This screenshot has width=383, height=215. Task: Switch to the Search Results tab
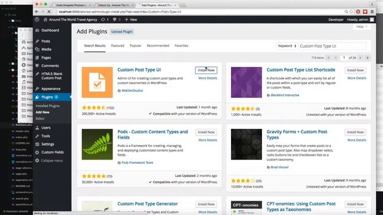pos(95,45)
